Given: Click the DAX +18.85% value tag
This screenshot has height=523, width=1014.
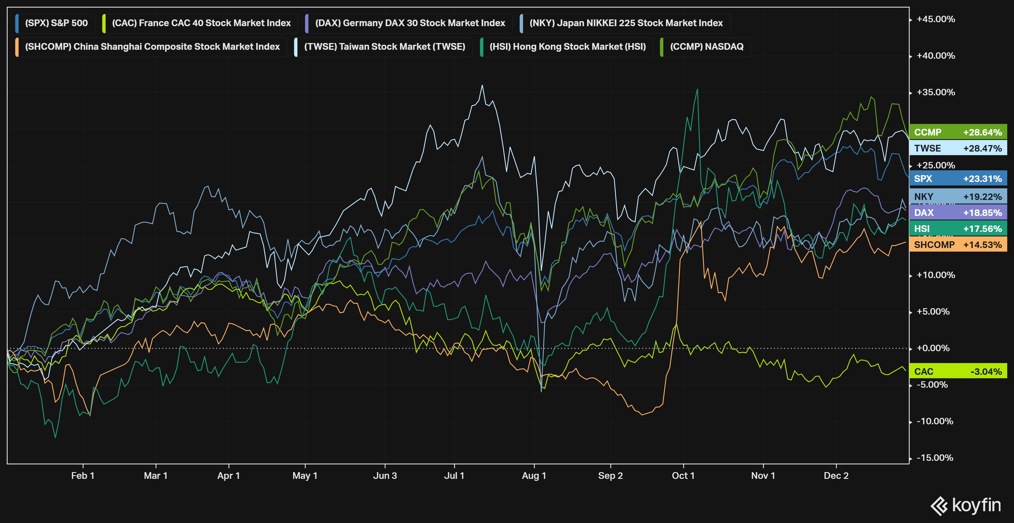Looking at the screenshot, I should coord(958,213).
